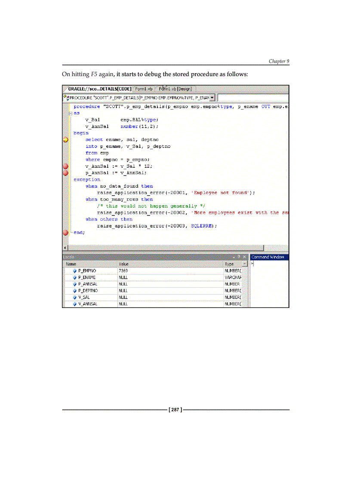Screen dimensions: 351x483
Task: Select the P_EMPNO variable icon in Locals
Action: pyautogui.click(x=75, y=271)
